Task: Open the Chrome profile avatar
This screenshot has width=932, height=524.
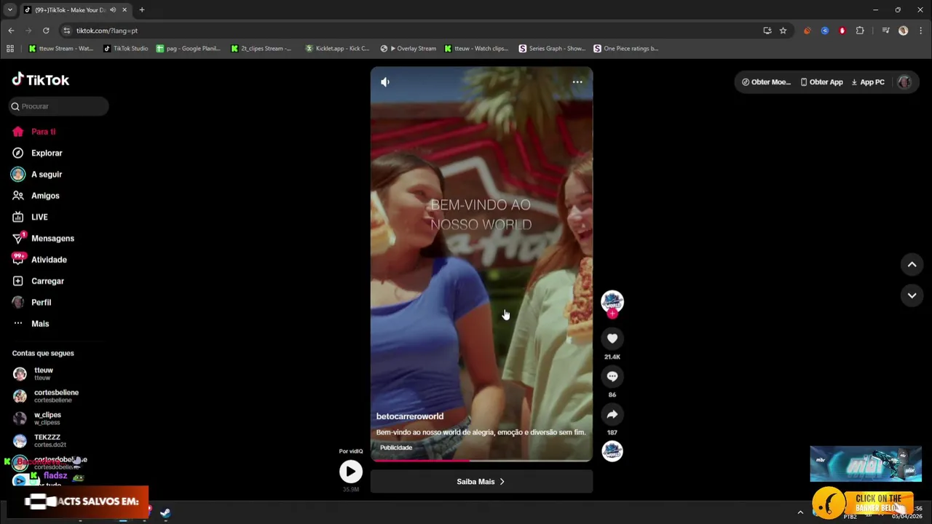Action: pos(904,31)
